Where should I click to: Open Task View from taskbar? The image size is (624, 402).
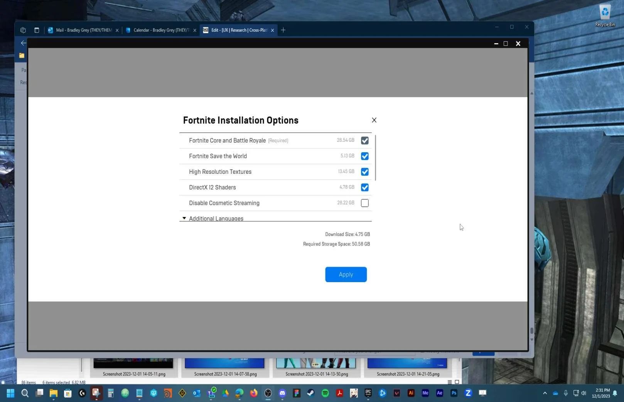39,393
